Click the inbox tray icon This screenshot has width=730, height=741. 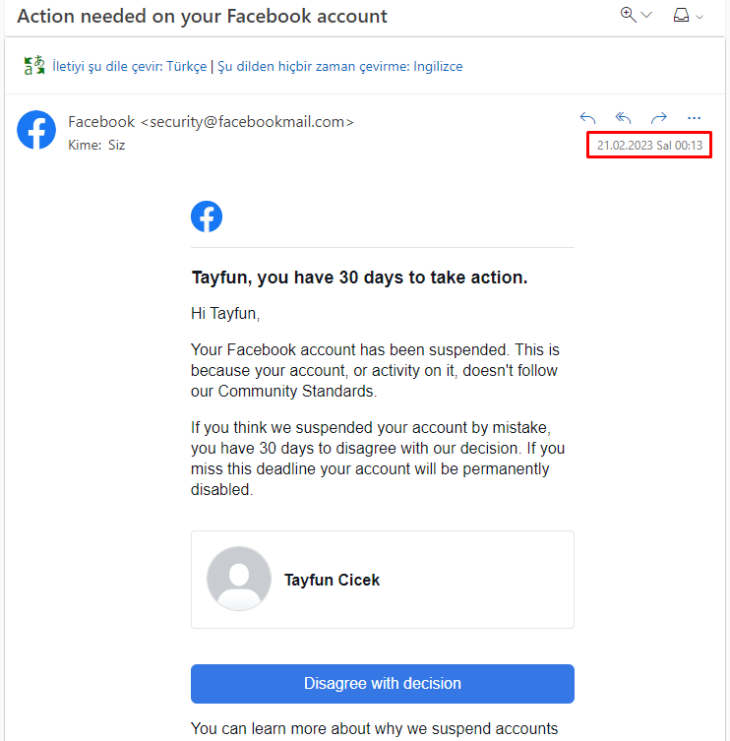click(681, 15)
